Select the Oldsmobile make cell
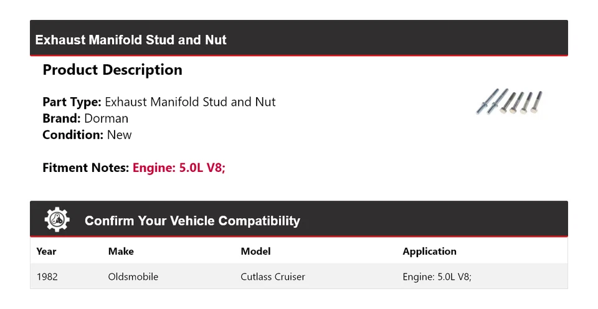Screen dimensions: 598x309 click(x=133, y=277)
